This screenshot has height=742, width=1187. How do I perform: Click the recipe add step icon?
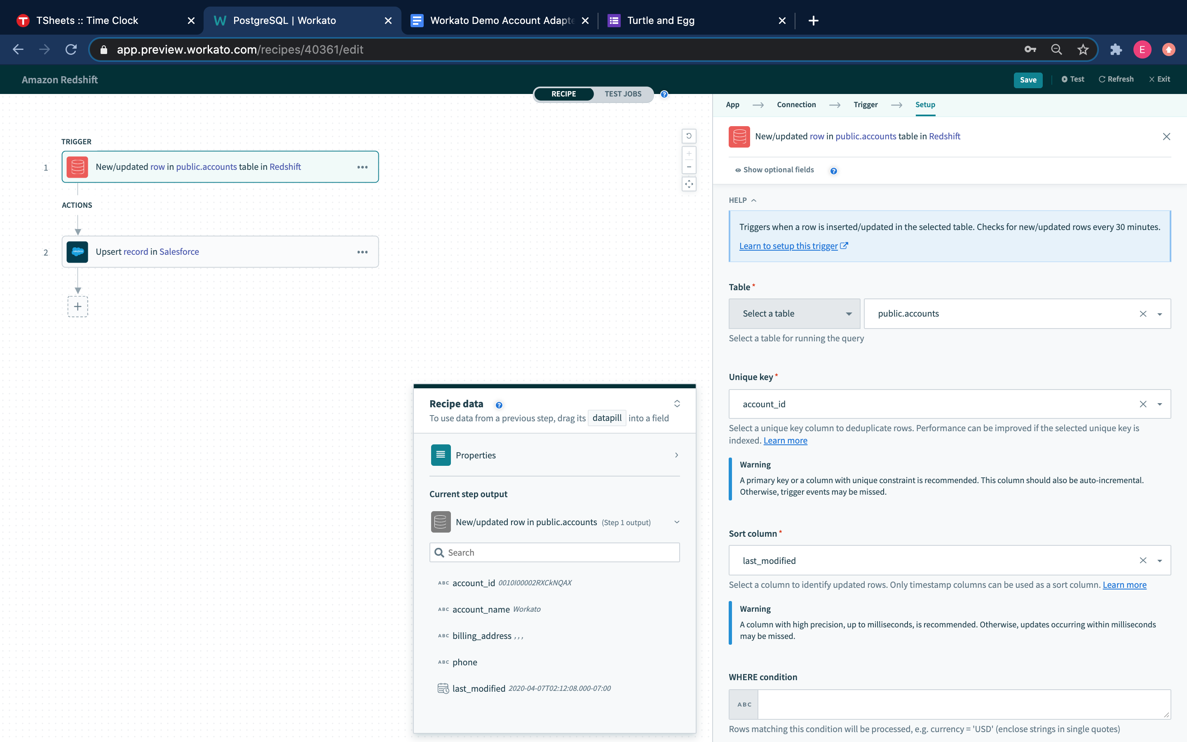pyautogui.click(x=77, y=306)
